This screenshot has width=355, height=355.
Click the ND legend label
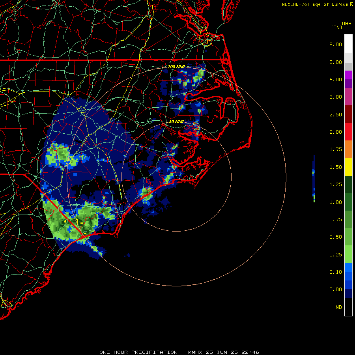pos(339,307)
